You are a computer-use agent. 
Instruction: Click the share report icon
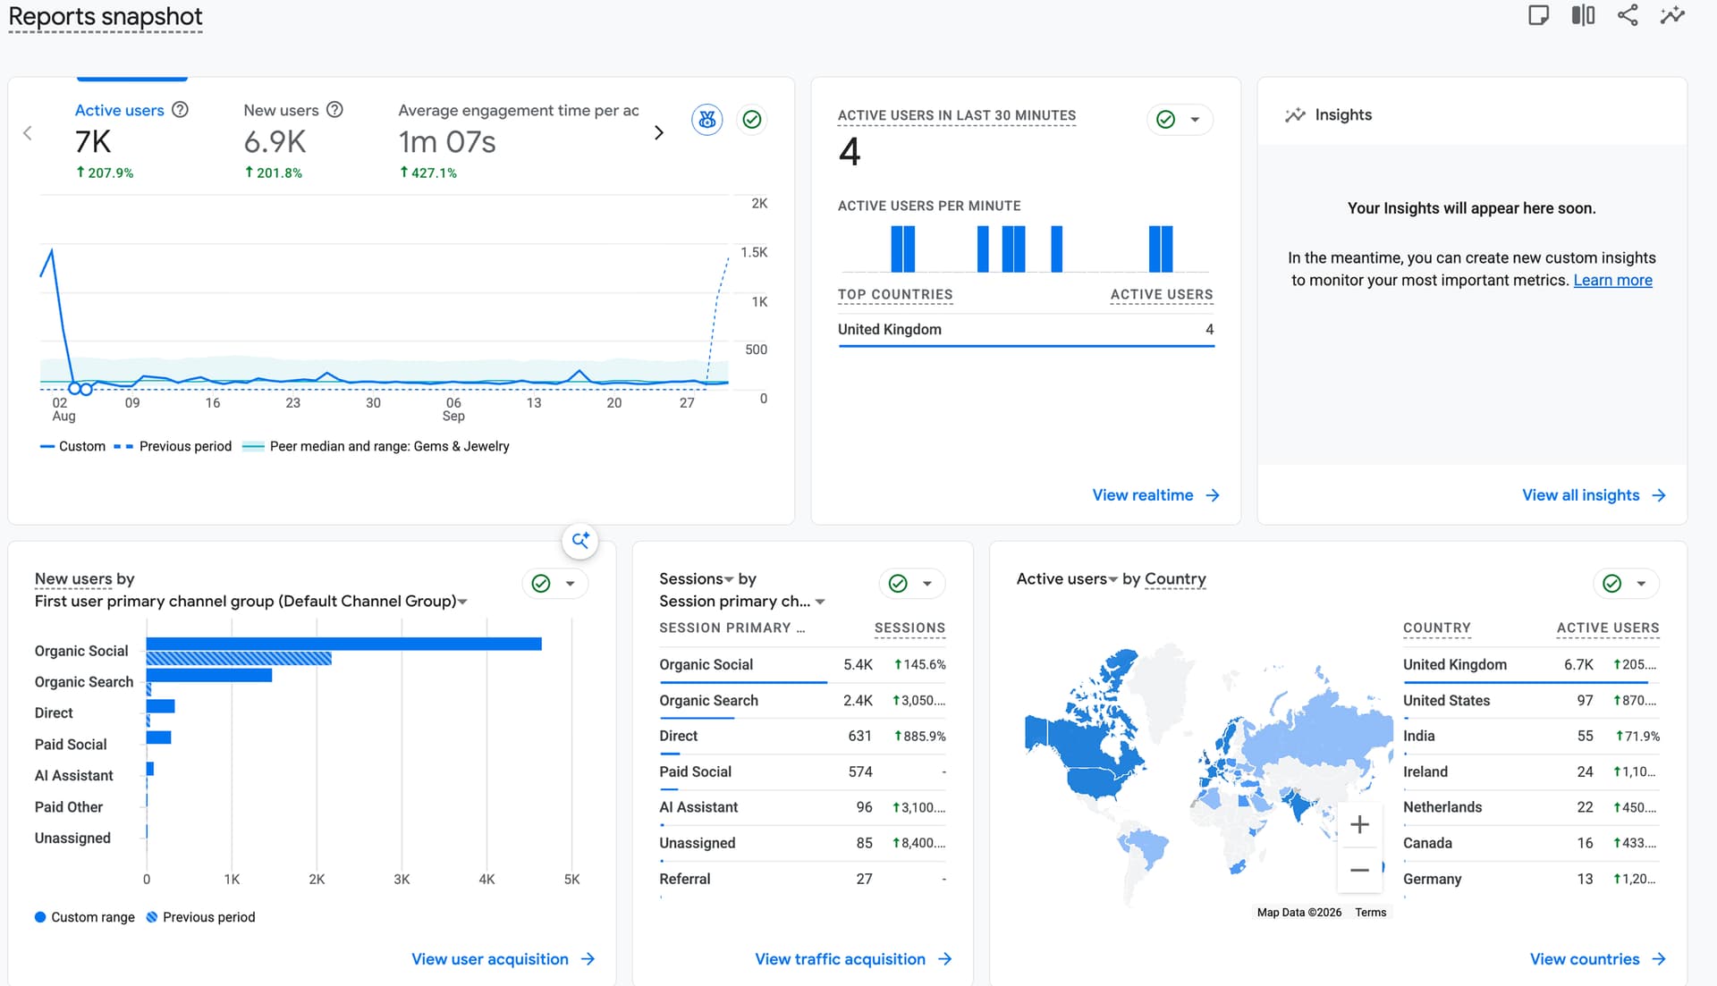point(1628,15)
